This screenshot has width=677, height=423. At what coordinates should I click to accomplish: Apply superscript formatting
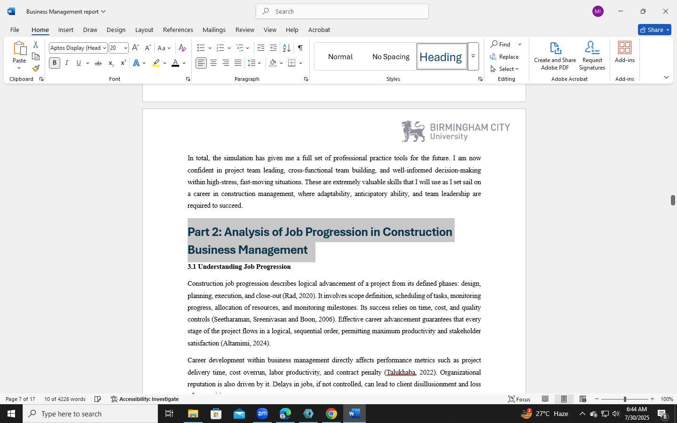click(x=123, y=63)
